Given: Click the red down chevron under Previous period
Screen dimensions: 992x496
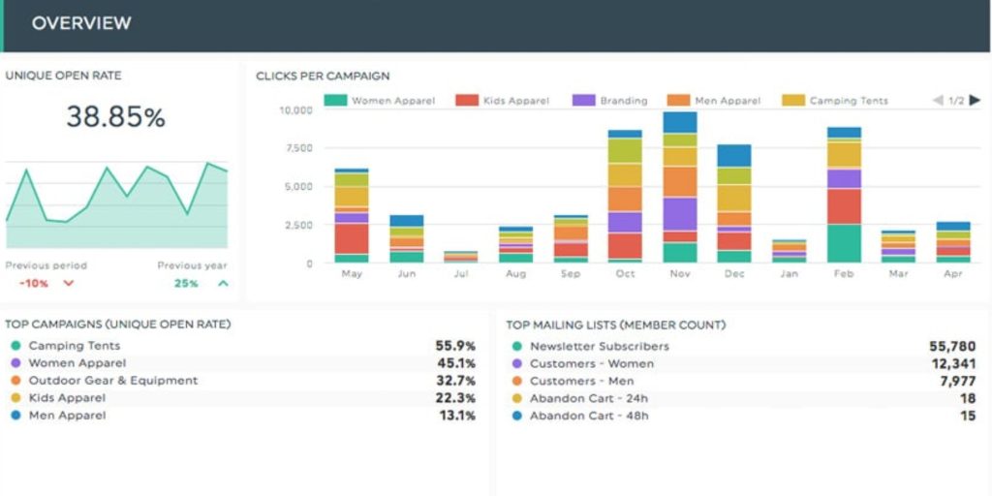Looking at the screenshot, I should tap(68, 284).
